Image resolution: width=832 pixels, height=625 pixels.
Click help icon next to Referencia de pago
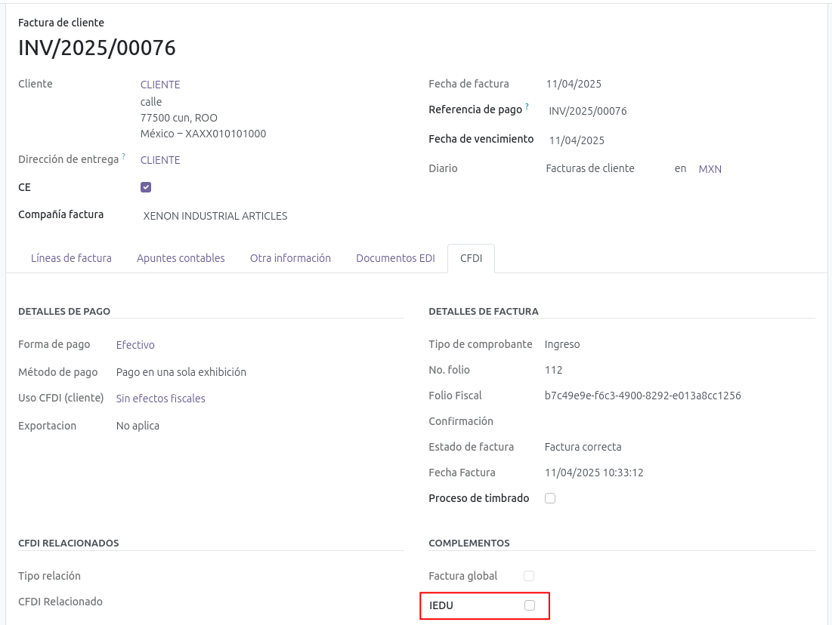(x=527, y=107)
